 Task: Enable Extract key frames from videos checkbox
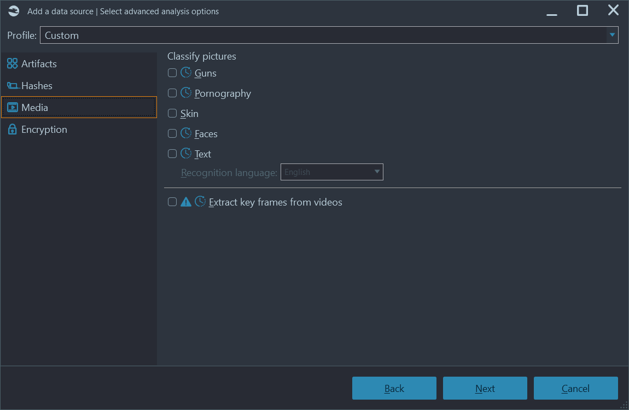[x=172, y=202]
